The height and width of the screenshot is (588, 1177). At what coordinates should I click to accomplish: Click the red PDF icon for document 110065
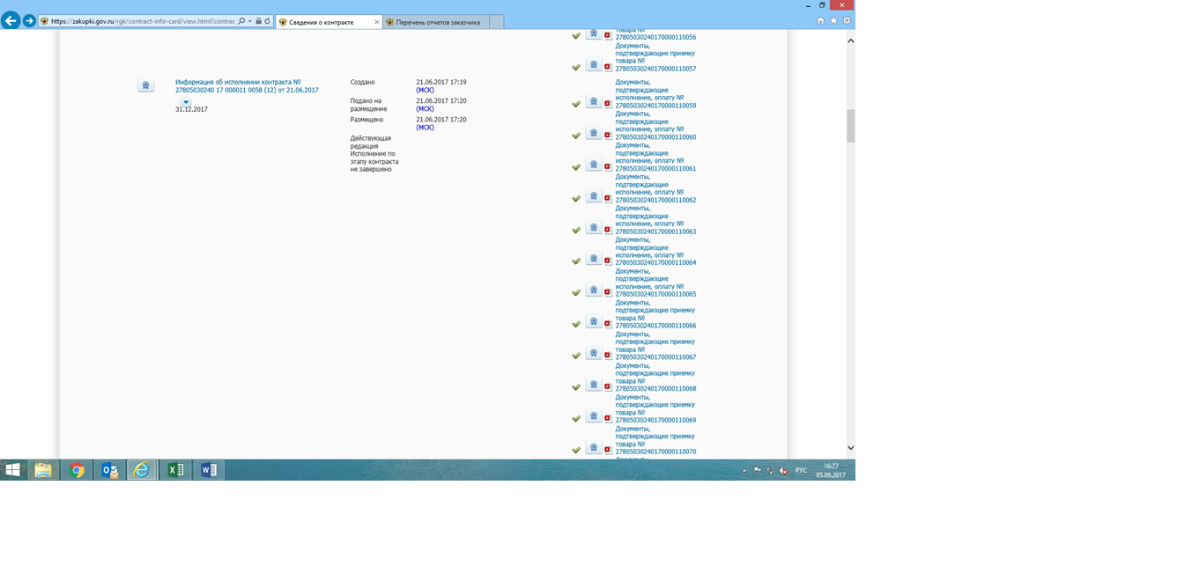608,292
